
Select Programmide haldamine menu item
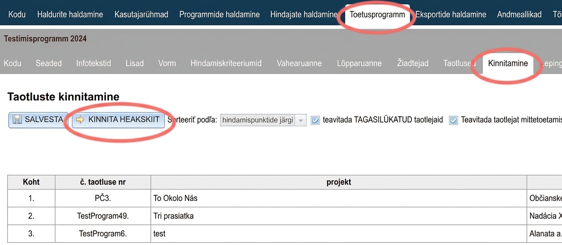(x=219, y=15)
